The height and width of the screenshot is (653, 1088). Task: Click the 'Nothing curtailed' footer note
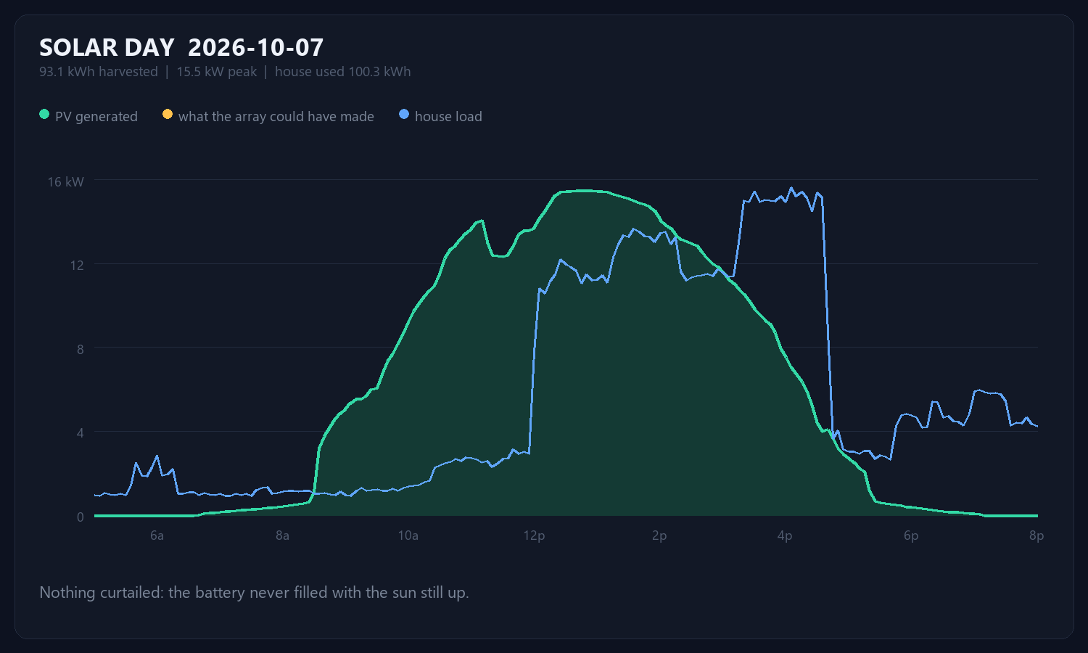pyautogui.click(x=254, y=593)
